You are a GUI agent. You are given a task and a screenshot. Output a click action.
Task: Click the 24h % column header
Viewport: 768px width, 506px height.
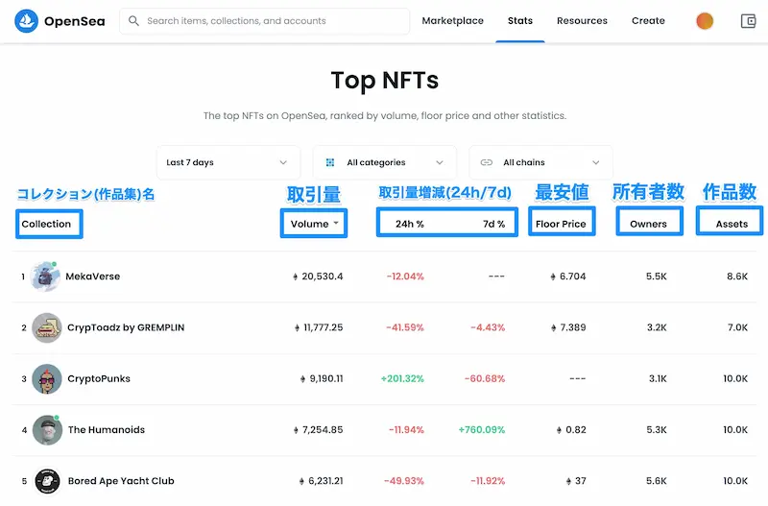click(410, 224)
